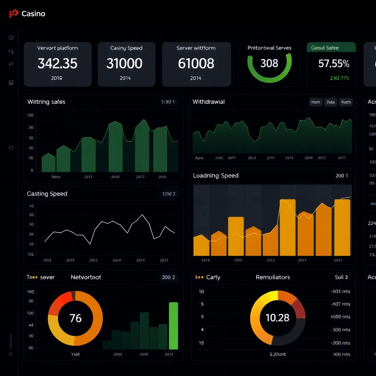Click the orange dots icon beside Carty
Screen dimensions: 376x376
tap(199, 277)
